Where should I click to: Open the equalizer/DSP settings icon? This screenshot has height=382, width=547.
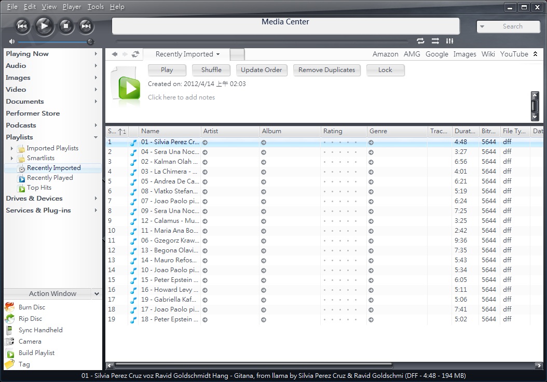coord(450,41)
